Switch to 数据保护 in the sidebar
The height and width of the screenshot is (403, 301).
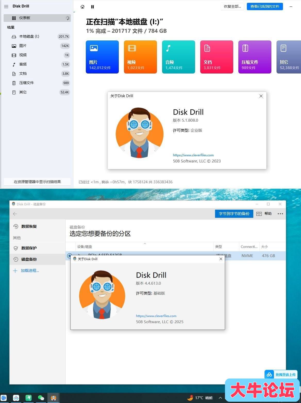pos(37,248)
